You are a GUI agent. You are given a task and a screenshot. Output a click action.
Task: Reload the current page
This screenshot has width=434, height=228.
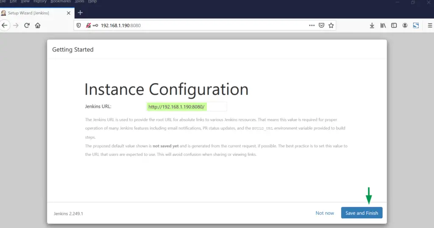pos(27,25)
